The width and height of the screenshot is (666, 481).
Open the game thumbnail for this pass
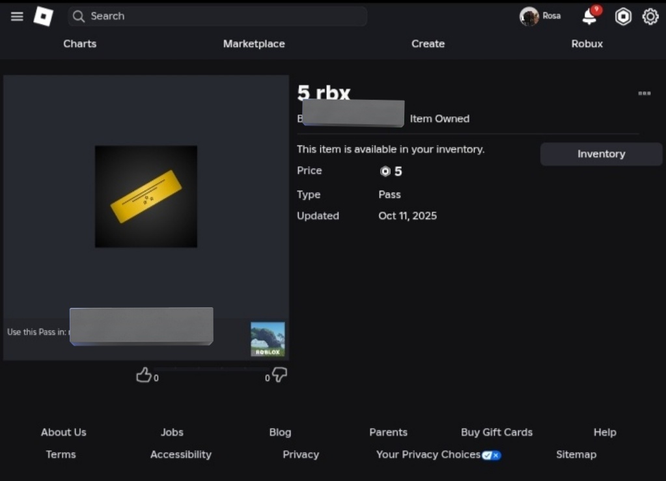tap(268, 338)
